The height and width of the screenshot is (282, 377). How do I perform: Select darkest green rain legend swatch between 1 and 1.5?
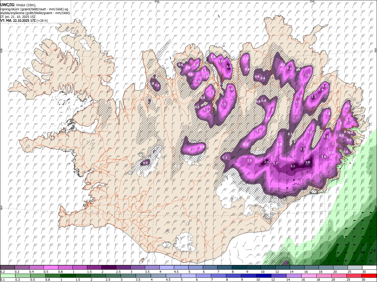(68, 276)
